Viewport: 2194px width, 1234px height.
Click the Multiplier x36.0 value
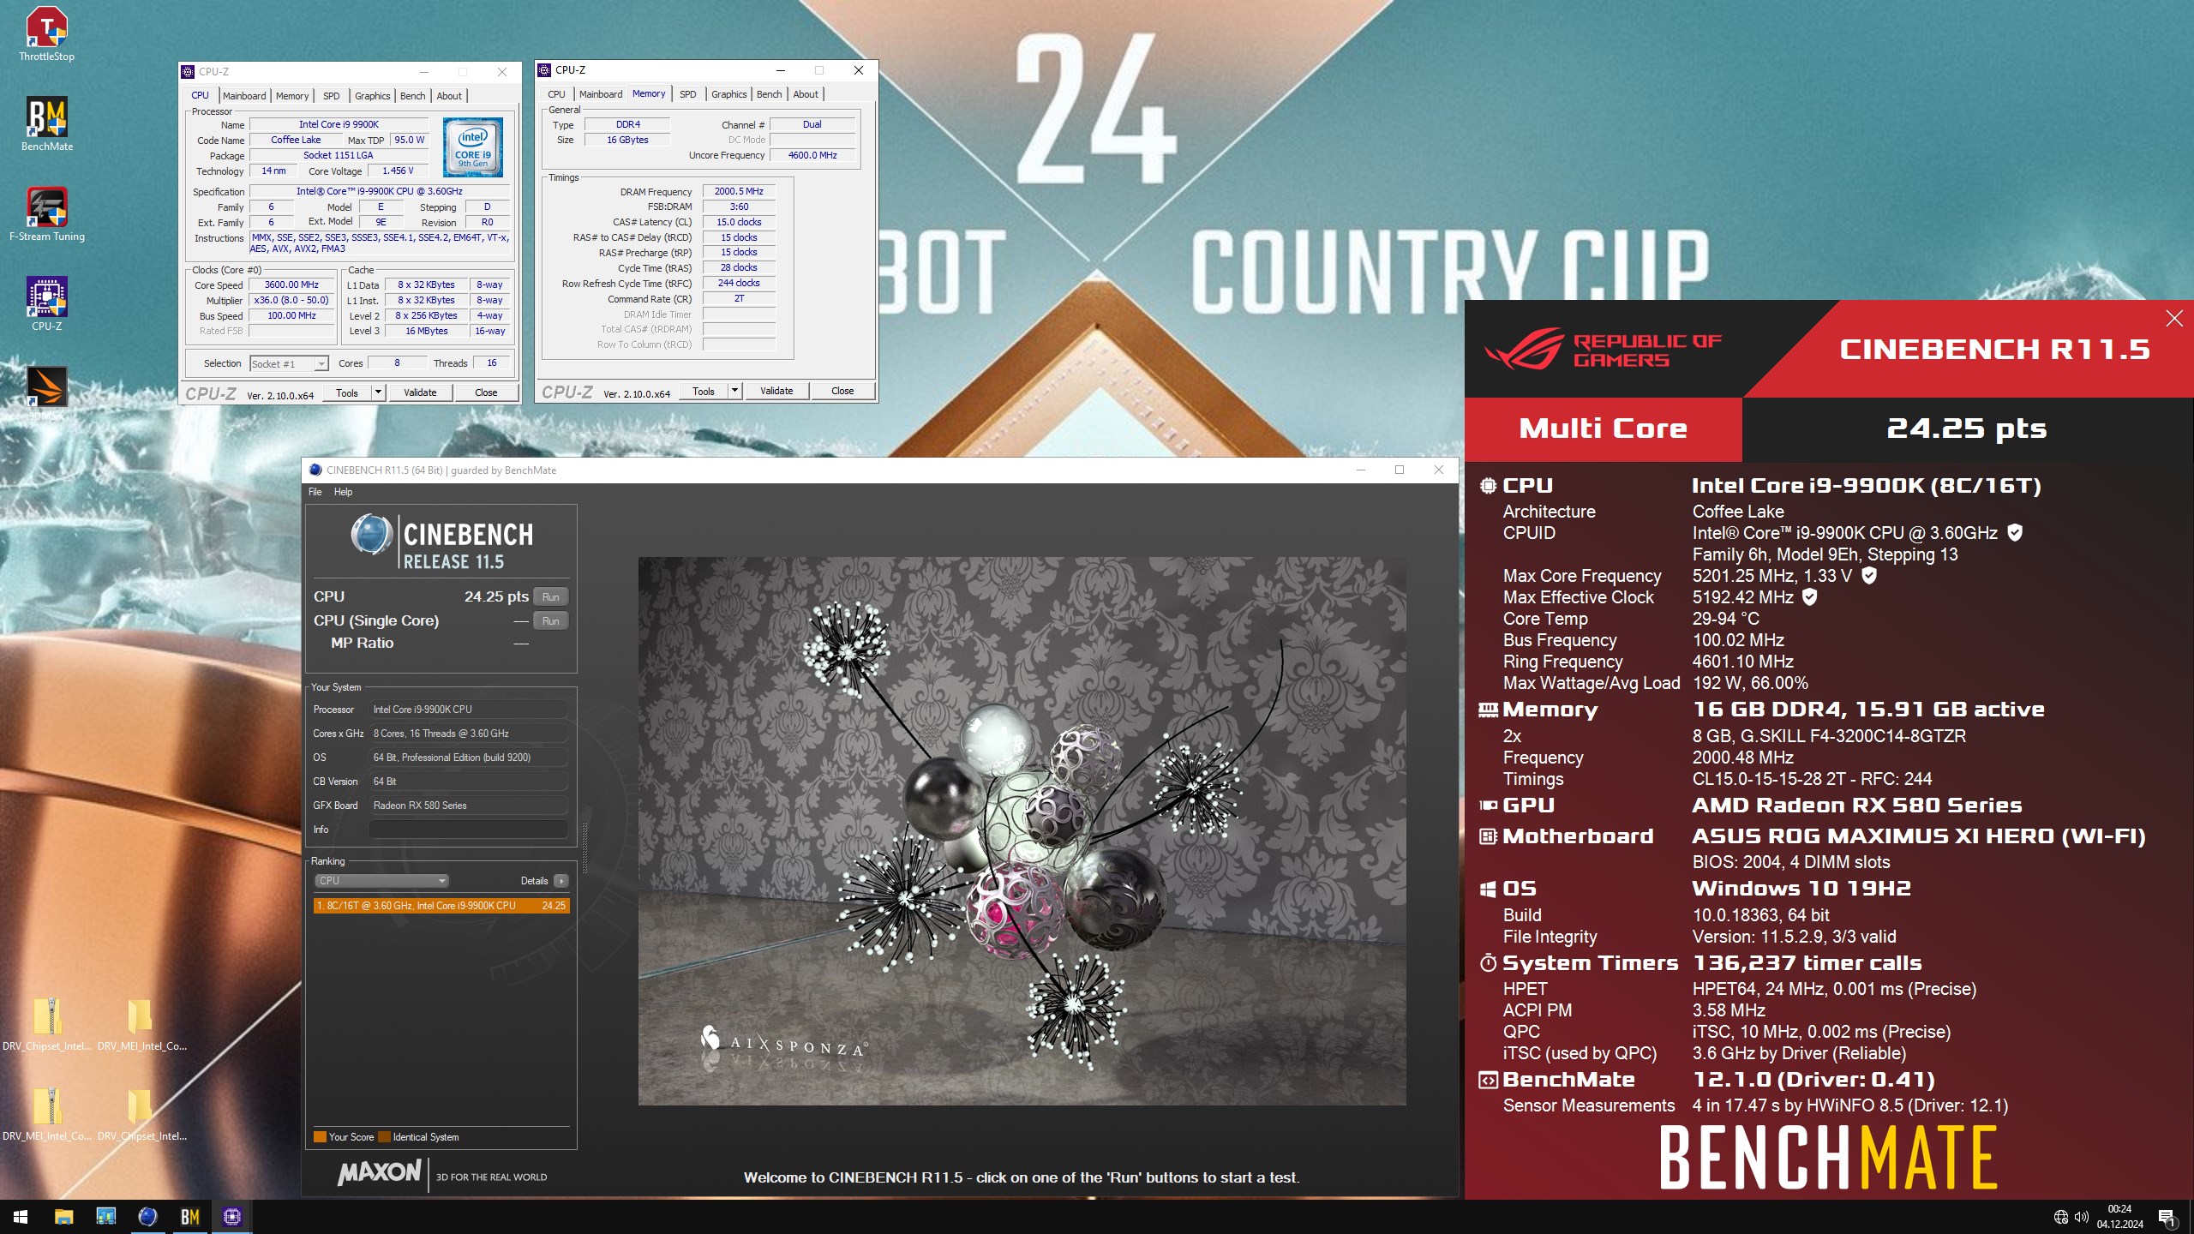[291, 301]
